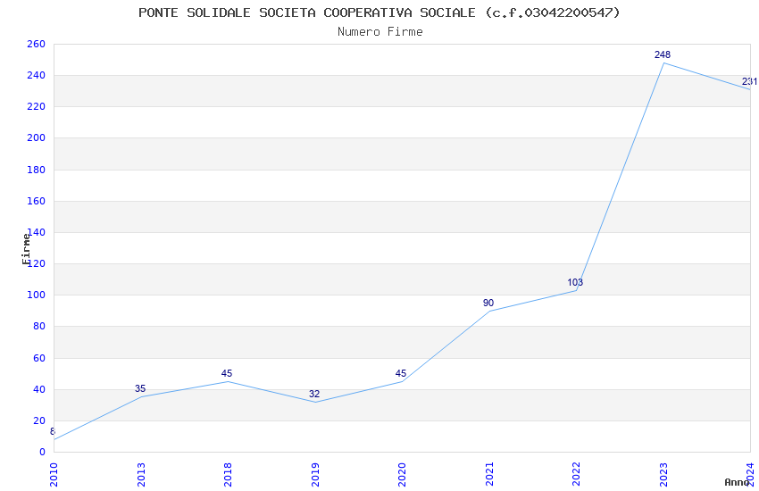The height and width of the screenshot is (491, 759).
Task: Click the x-axis year 2022
Action: coord(577,475)
